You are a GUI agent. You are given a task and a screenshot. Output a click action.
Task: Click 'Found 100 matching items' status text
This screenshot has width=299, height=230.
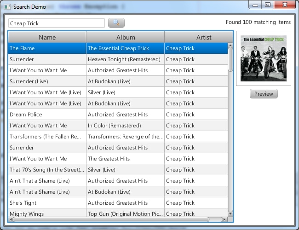click(258, 22)
